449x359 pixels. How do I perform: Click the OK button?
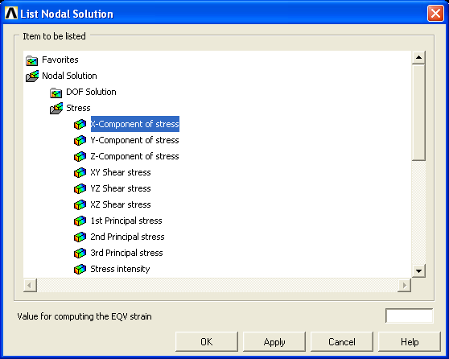pos(207,341)
